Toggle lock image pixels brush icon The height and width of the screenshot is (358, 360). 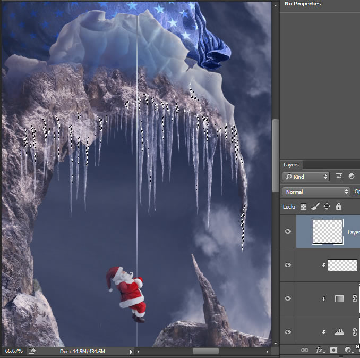pyautogui.click(x=315, y=206)
